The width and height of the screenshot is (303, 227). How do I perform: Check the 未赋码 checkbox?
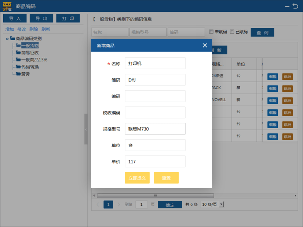(210, 32)
